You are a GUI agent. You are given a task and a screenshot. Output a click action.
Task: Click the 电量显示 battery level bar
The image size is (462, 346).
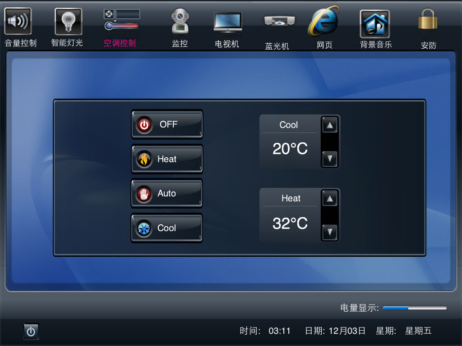tap(415, 308)
